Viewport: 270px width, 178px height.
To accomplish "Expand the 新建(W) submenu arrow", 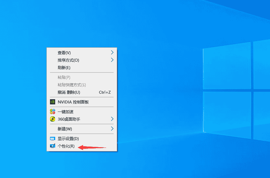I will (x=112, y=129).
